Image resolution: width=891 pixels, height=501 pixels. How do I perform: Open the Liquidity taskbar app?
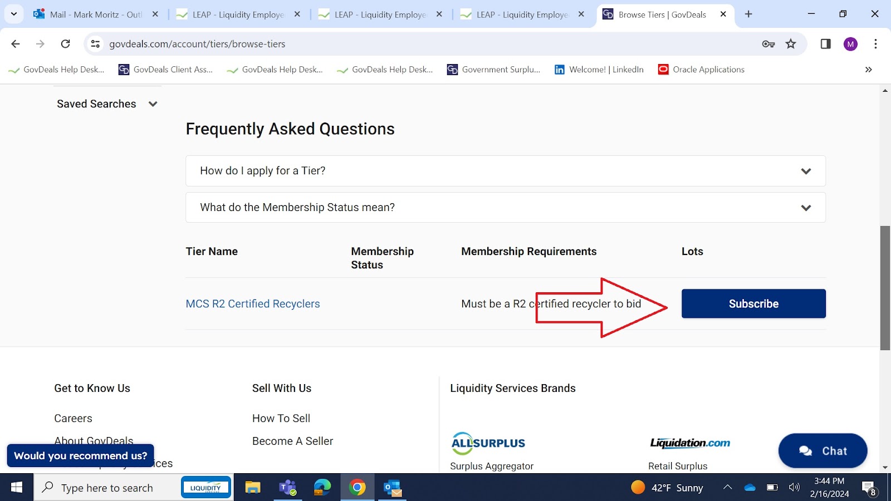coord(206,488)
